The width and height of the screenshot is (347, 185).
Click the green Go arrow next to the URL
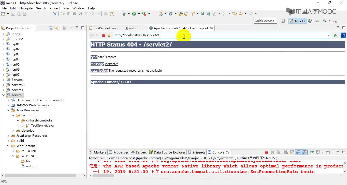pos(335,35)
